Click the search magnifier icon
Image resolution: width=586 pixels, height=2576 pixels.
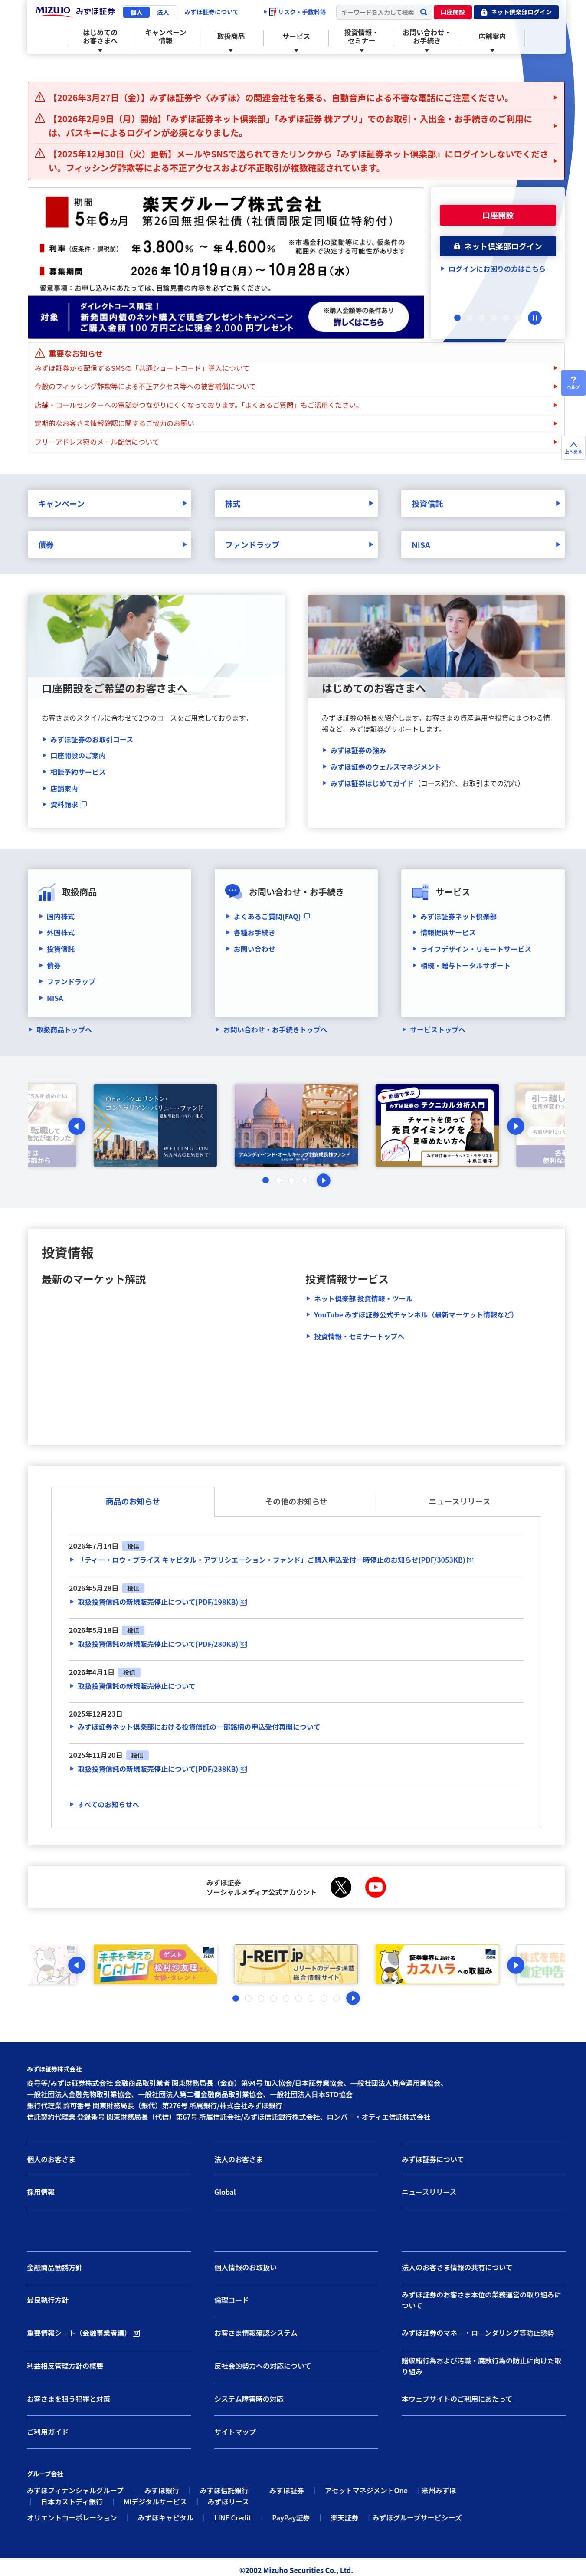pyautogui.click(x=424, y=12)
